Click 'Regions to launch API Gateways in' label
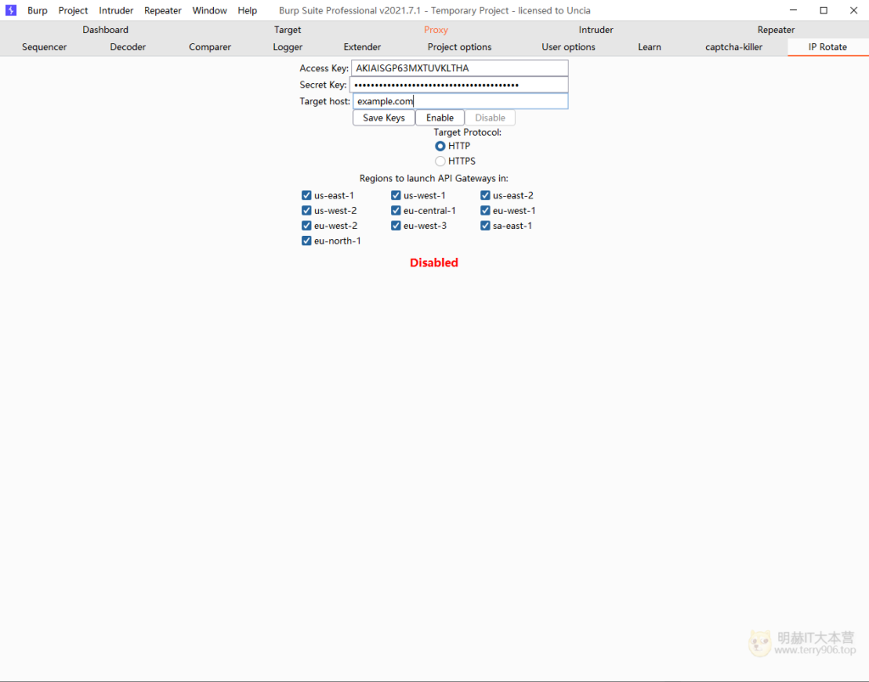 point(434,178)
